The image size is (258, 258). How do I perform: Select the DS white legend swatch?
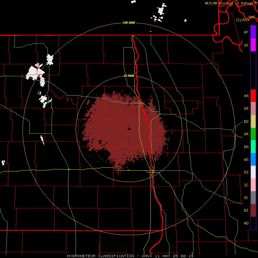pyautogui.click(x=253, y=172)
